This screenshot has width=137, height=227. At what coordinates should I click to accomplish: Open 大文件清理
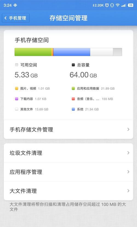tap(68, 191)
